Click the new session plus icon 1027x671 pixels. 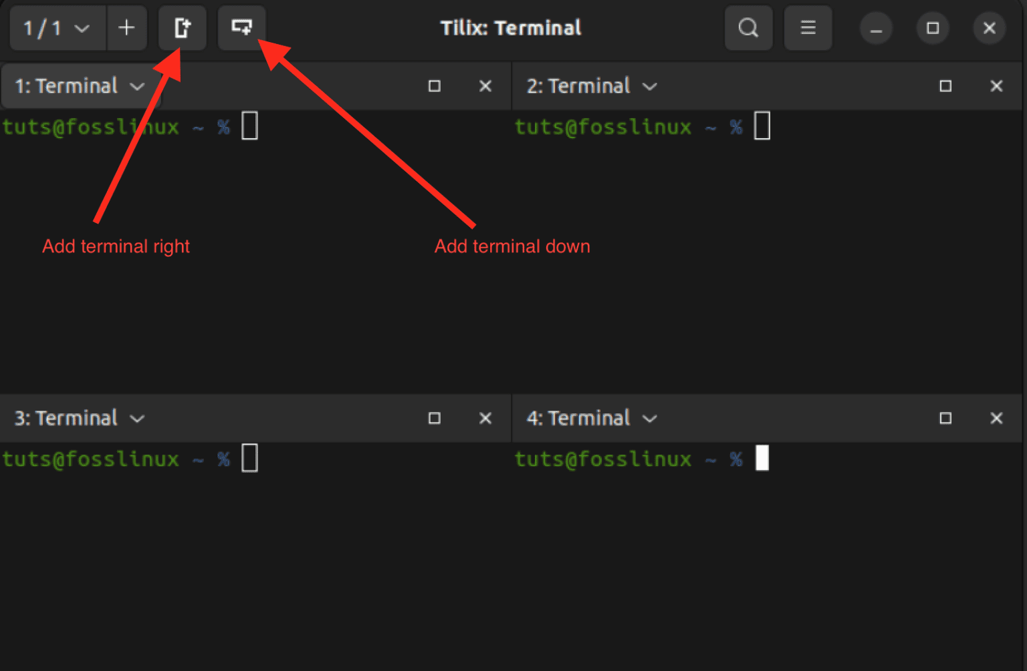127,28
